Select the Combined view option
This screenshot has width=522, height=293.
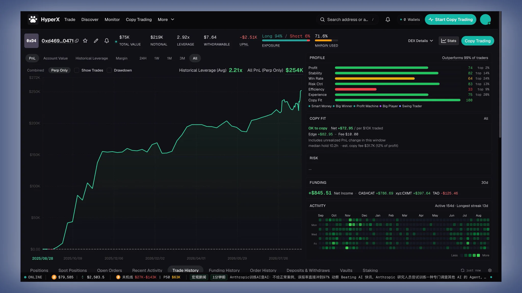pyautogui.click(x=35, y=70)
